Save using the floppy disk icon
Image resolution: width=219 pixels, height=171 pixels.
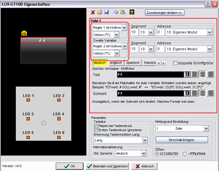pyautogui.click(x=106, y=12)
